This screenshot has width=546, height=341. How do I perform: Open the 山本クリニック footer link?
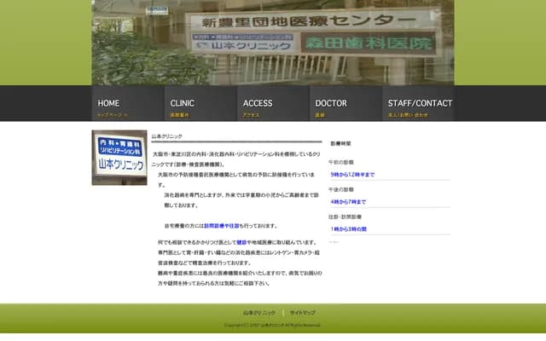(x=259, y=313)
